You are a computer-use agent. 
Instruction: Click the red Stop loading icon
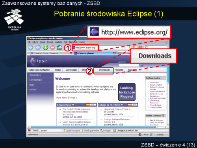click(x=52, y=47)
